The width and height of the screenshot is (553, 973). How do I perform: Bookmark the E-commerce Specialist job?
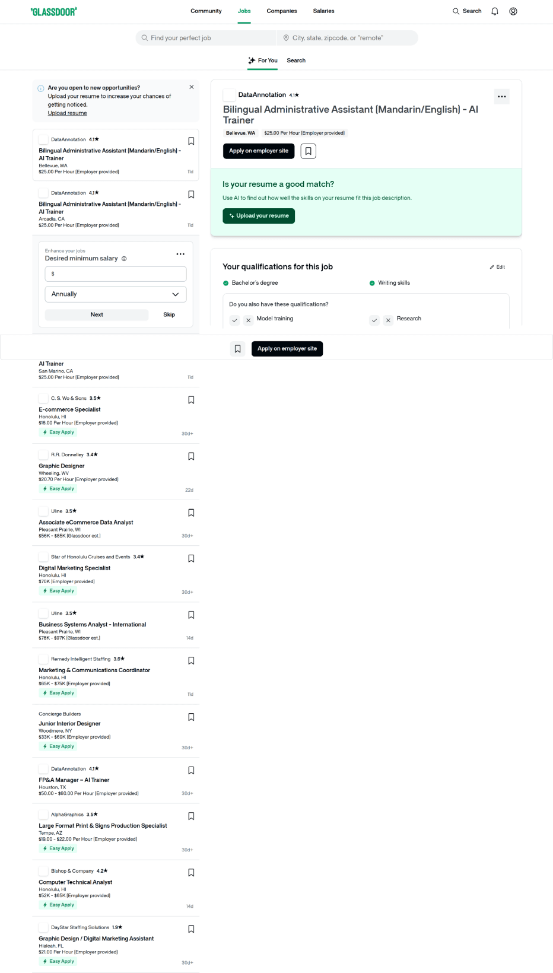pos(191,400)
